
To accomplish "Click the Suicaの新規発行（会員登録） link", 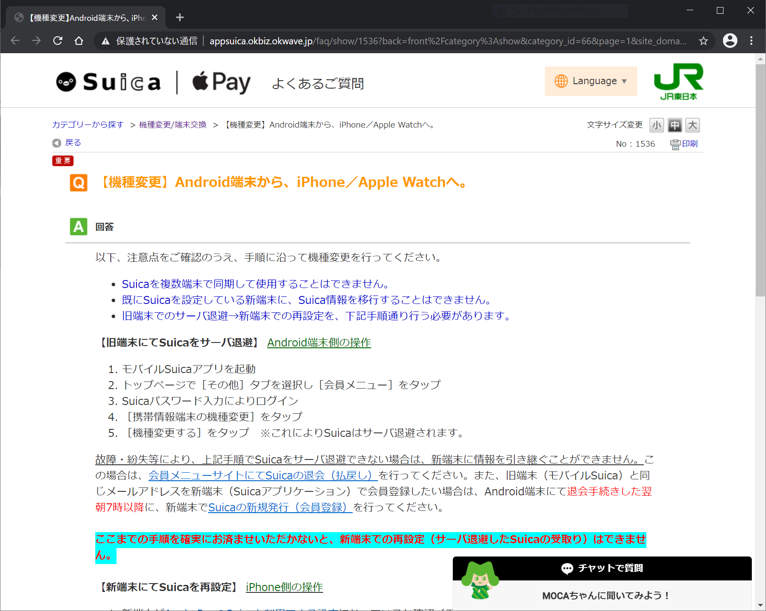I will (280, 507).
